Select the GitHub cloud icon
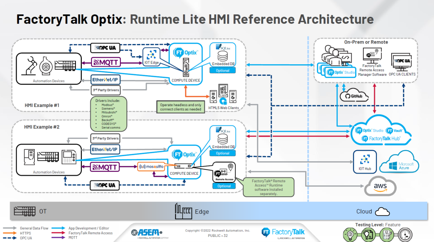Viewport: 434px width, 242px height. 354,95
